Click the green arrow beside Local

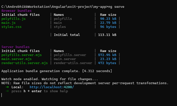tap(7, 87)
